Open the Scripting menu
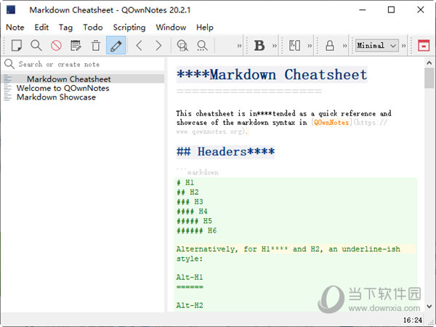Image resolution: width=436 pixels, height=327 pixels. pos(129,28)
